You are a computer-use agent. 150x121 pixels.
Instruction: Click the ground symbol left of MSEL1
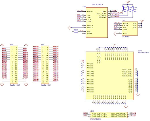tap(69, 27)
